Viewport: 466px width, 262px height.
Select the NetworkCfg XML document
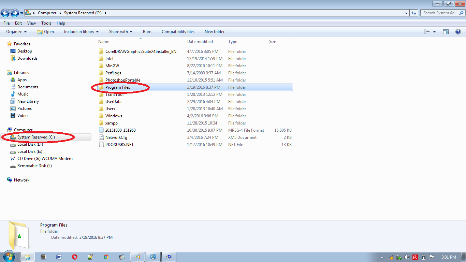click(x=116, y=137)
